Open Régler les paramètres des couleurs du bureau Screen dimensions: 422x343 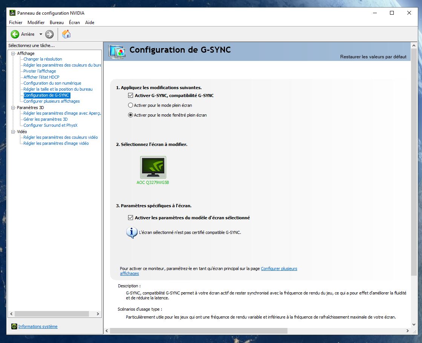coord(62,65)
